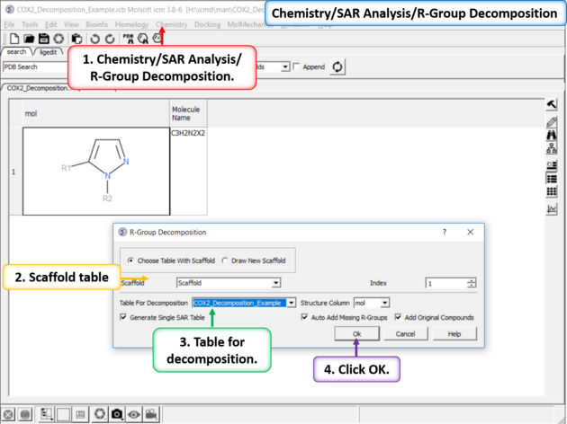Click the Index number input field
This screenshot has width=567, height=424.
point(445,283)
